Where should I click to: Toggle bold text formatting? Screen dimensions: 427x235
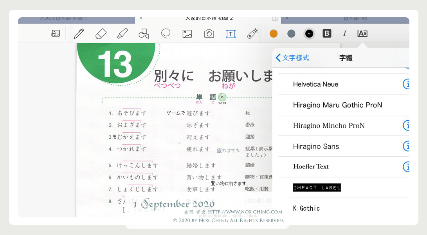[x=327, y=33]
